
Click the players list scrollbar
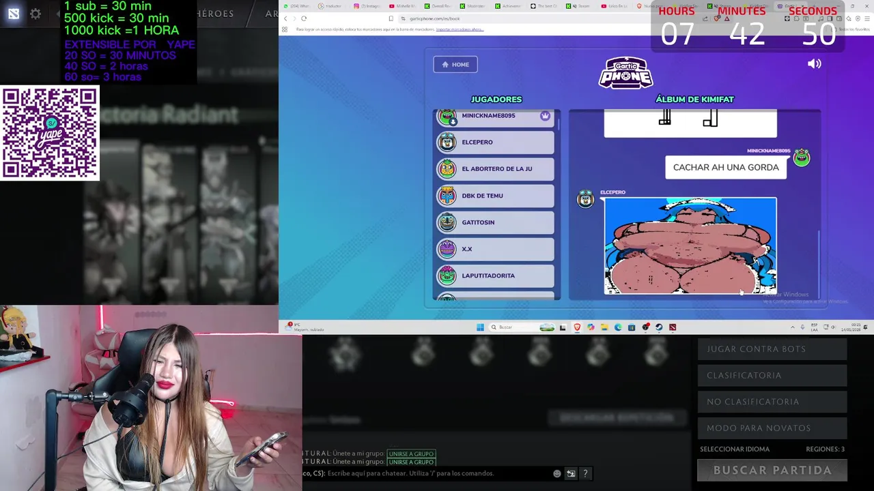[x=559, y=123]
